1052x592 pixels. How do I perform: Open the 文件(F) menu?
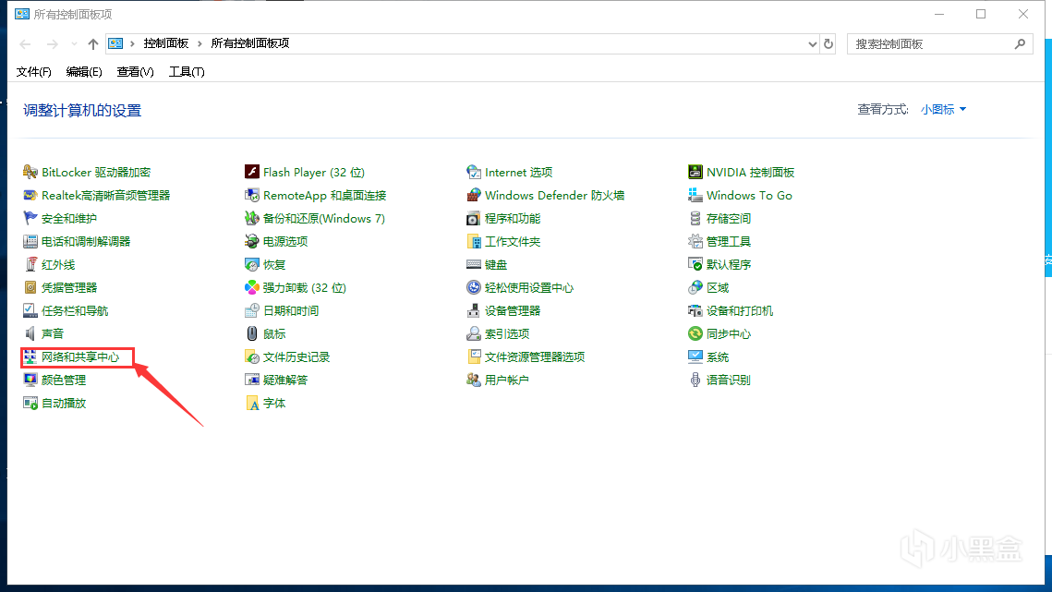point(34,72)
